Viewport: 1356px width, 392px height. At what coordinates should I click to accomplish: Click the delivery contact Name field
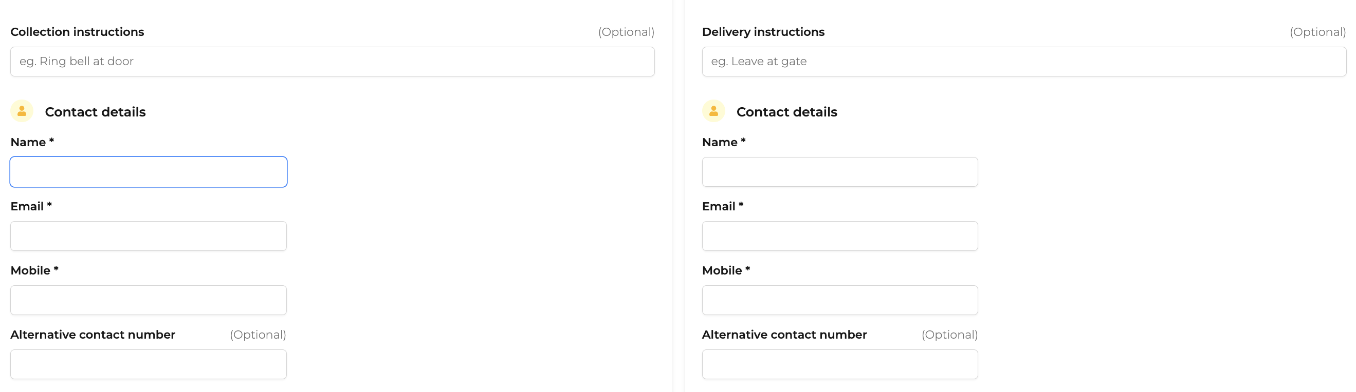(839, 172)
